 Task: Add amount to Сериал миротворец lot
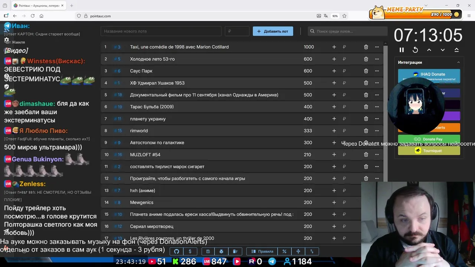click(x=334, y=226)
